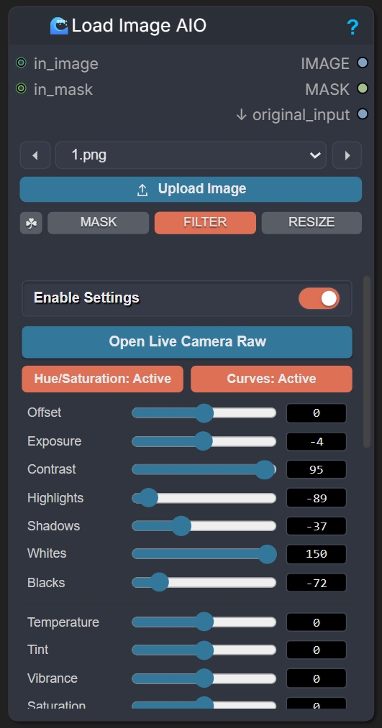
Task: Toggle Hue/Saturation: Active button
Action: click(103, 379)
